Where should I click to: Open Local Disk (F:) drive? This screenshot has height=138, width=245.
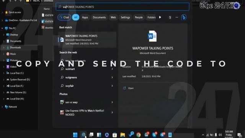pyautogui.click(x=16, y=86)
